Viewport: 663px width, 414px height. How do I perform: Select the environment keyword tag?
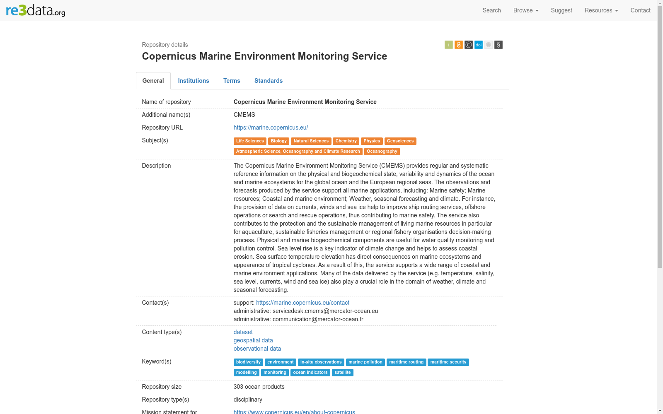[x=281, y=362]
